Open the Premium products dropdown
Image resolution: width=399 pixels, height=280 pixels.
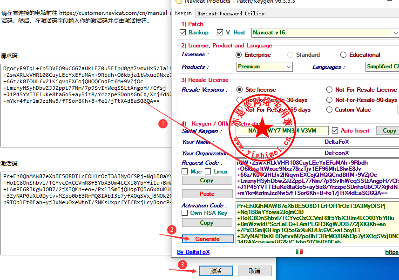[264, 67]
